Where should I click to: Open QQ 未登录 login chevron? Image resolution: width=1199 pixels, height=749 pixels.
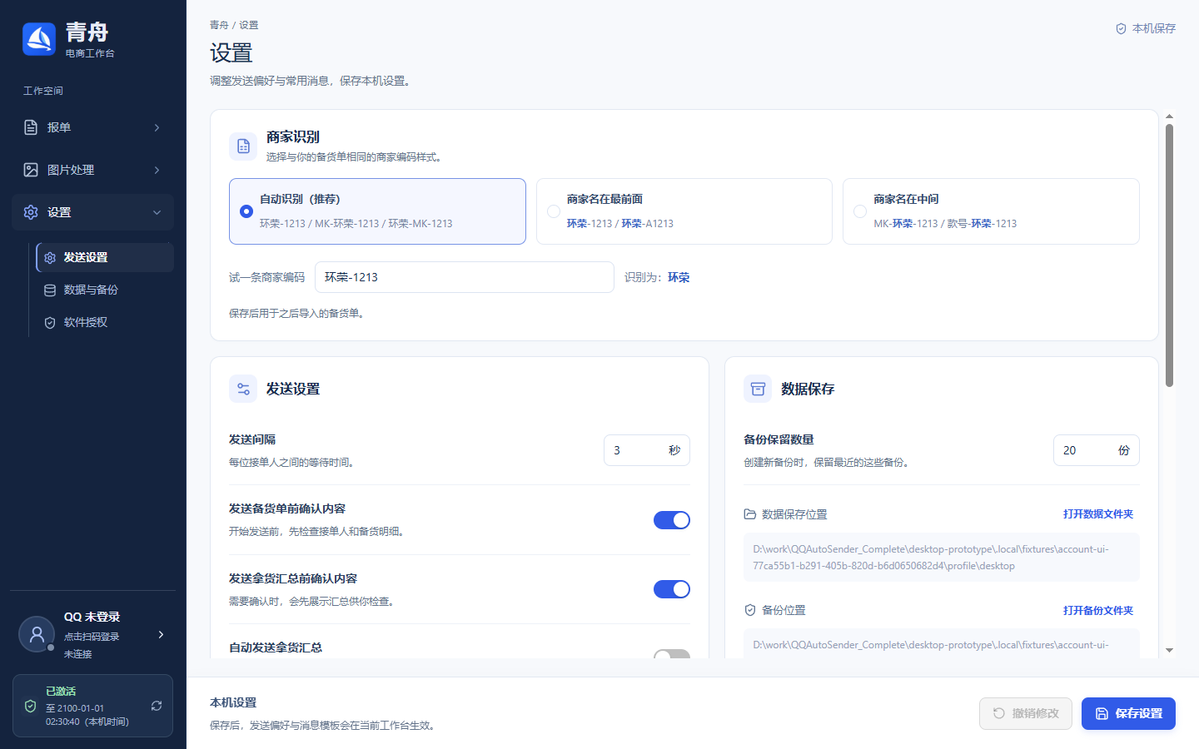(161, 634)
